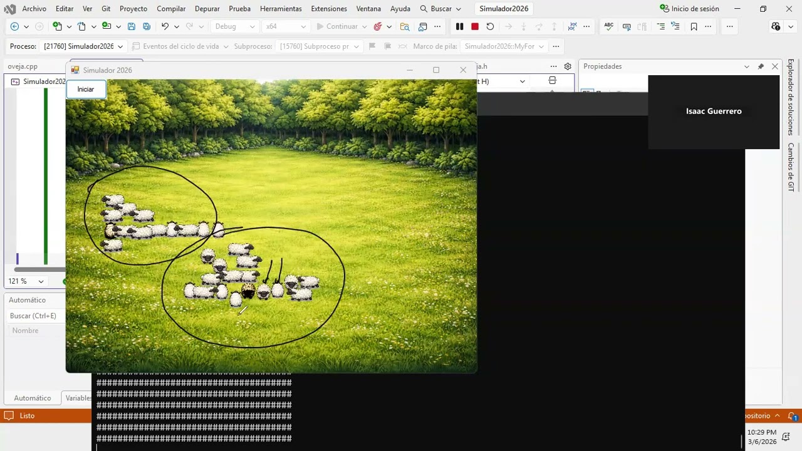Click the threads view icon in debug toolbar
The width and height of the screenshot is (802, 451).
coord(572,26)
